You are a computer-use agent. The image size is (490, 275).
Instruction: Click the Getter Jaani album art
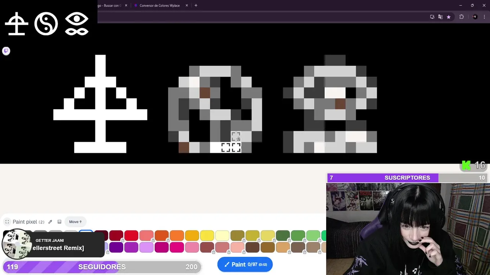pyautogui.click(x=16, y=244)
